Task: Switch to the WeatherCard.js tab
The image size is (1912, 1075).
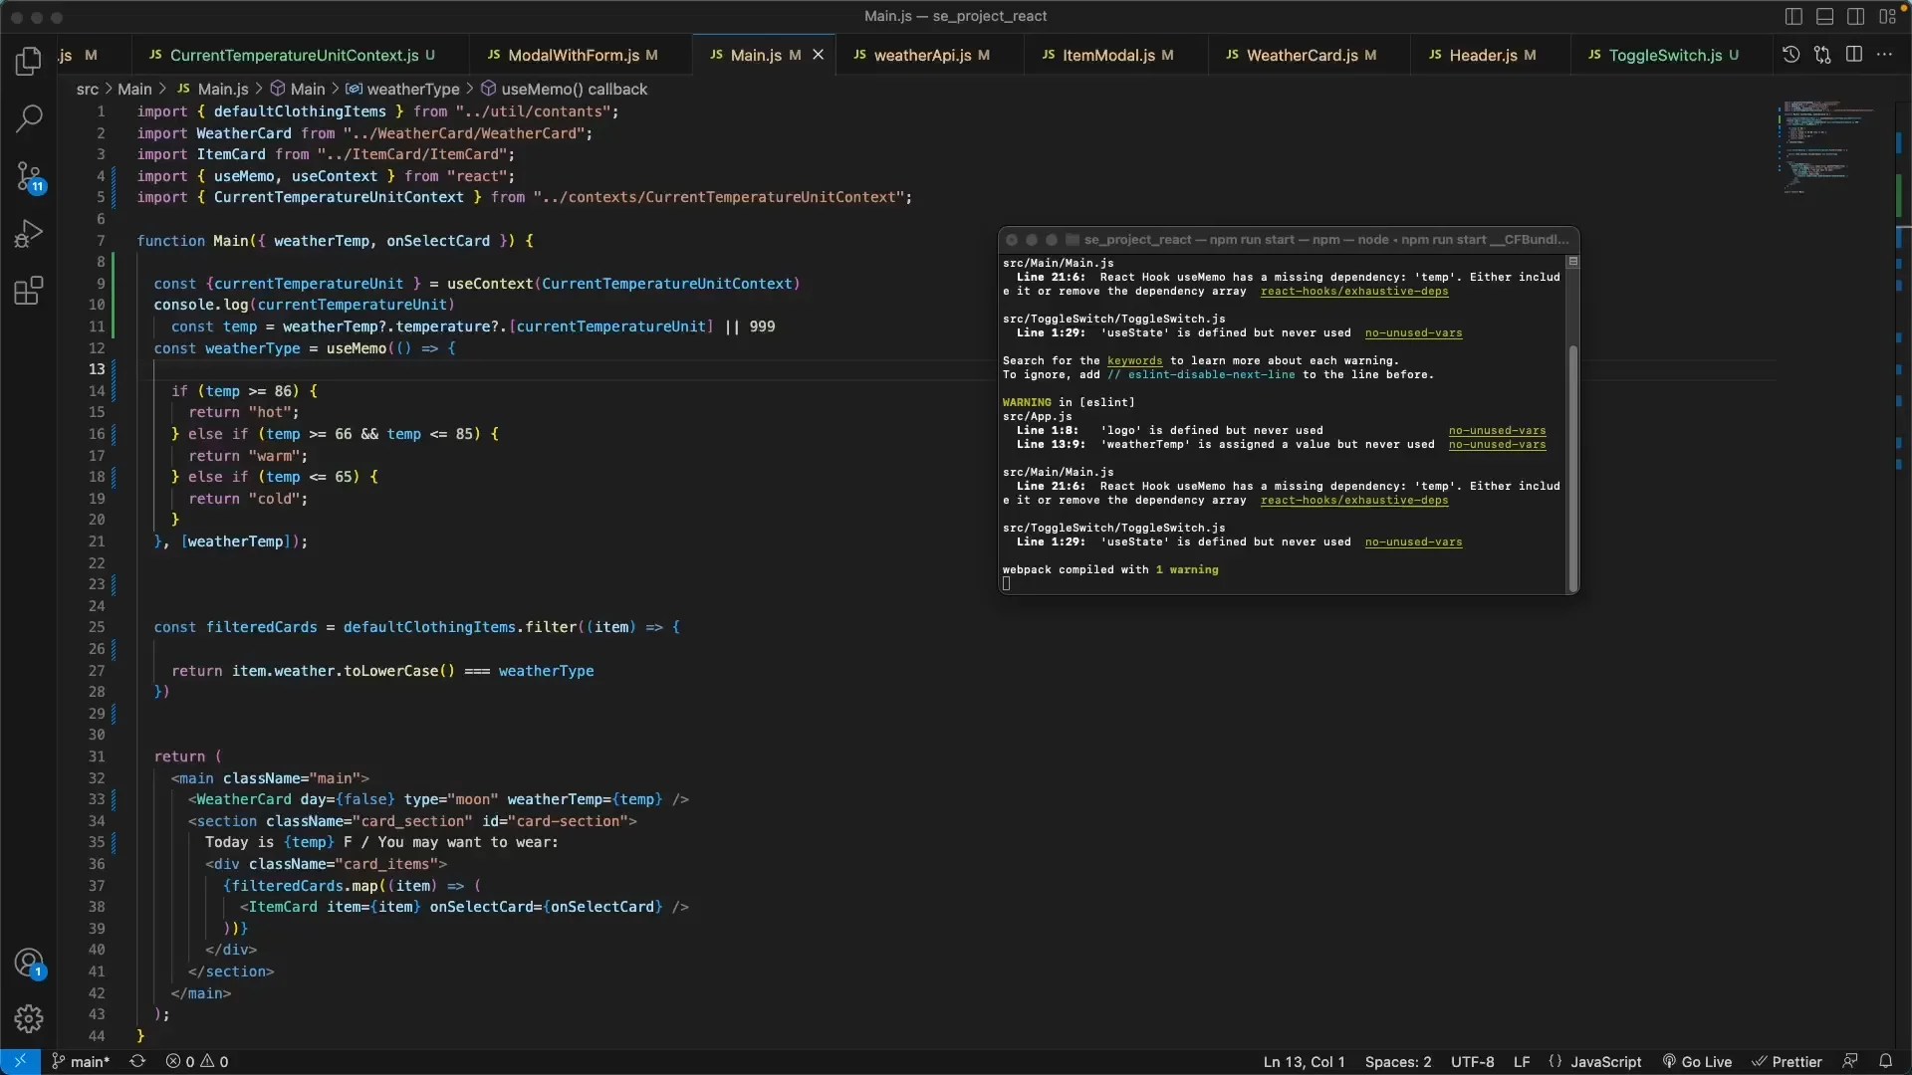Action: [x=1305, y=55]
